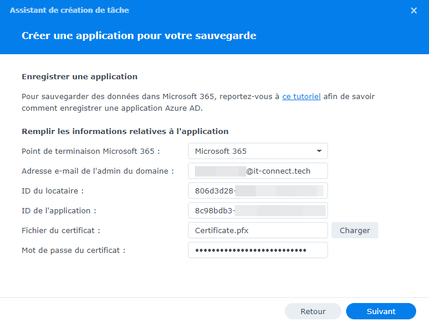
Task: Open the "ce tutoriel" link
Action: pyautogui.click(x=301, y=97)
